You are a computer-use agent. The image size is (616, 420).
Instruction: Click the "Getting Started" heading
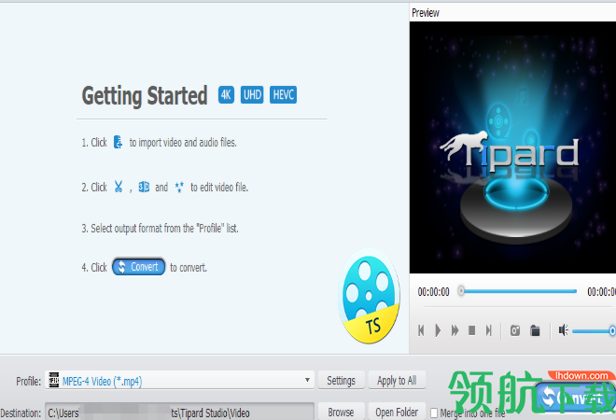tap(145, 95)
